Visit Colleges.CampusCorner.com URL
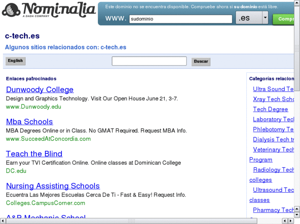The height and width of the screenshot is (224, 300). click(45, 203)
